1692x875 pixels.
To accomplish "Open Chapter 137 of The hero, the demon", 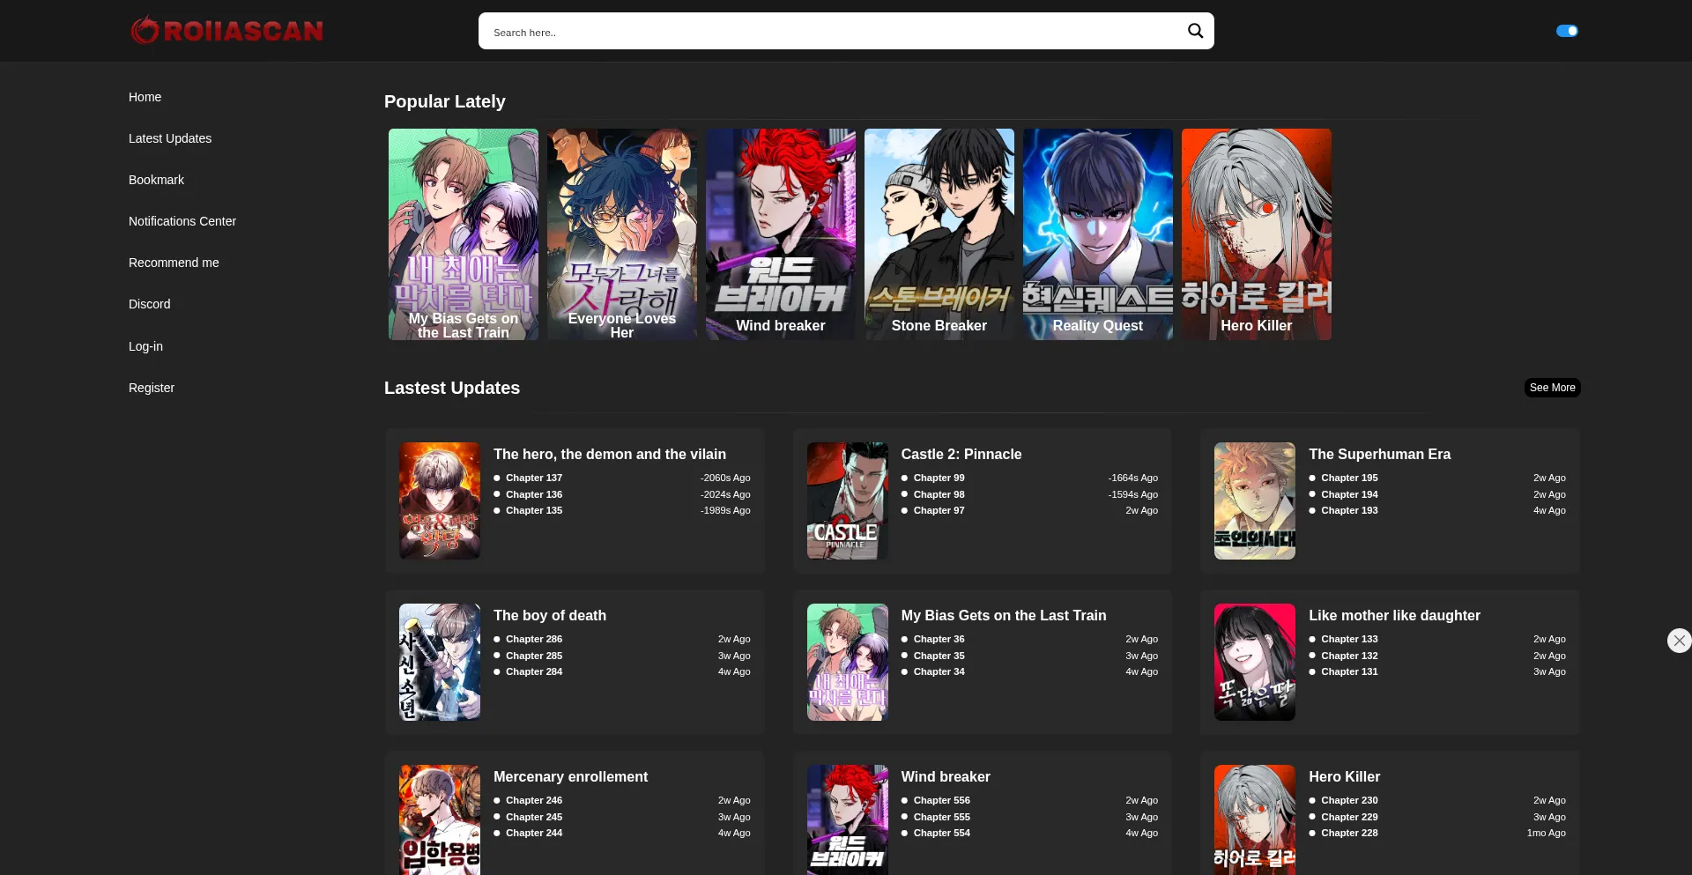I will (x=534, y=478).
